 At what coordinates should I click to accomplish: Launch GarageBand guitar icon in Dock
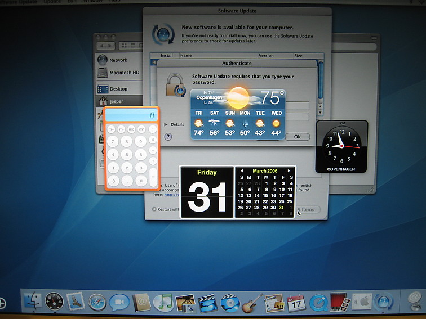click(252, 303)
